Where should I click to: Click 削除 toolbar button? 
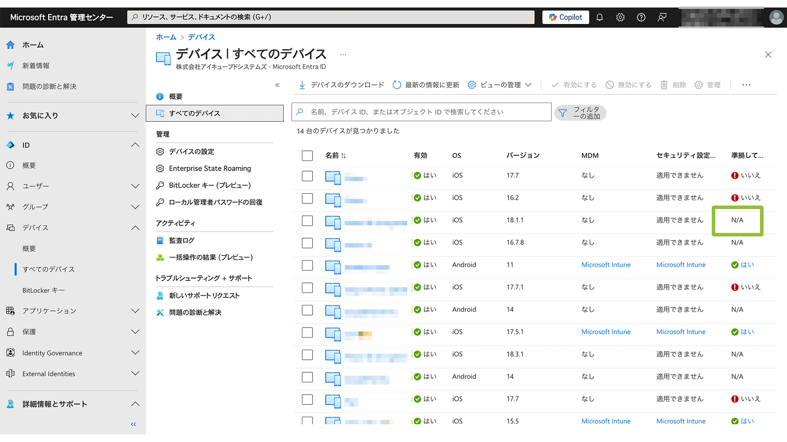(673, 85)
